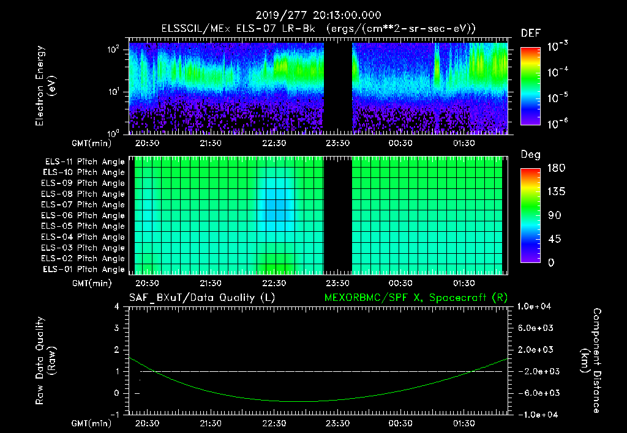
Task: Click 21:30 under the pitch angle panel
Action: pos(211,283)
